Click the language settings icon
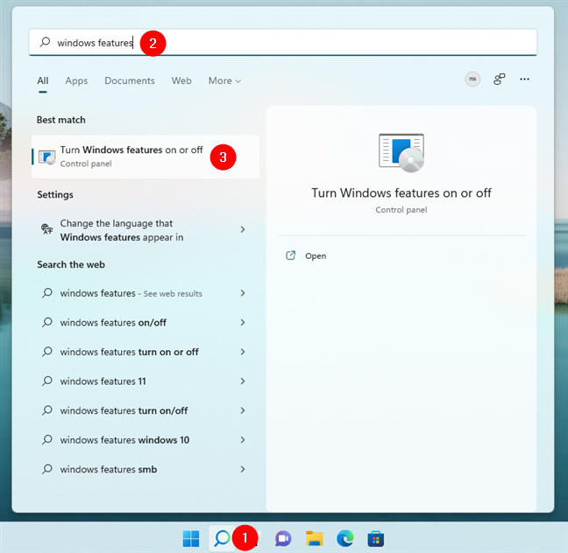568x553 pixels. (46, 229)
